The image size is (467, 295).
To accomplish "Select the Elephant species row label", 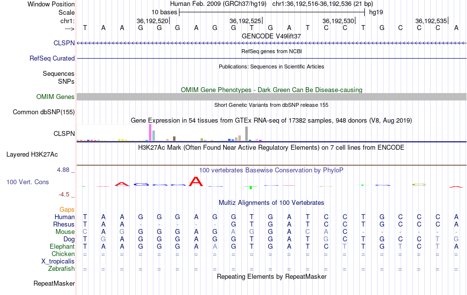I will pyautogui.click(x=62, y=246).
